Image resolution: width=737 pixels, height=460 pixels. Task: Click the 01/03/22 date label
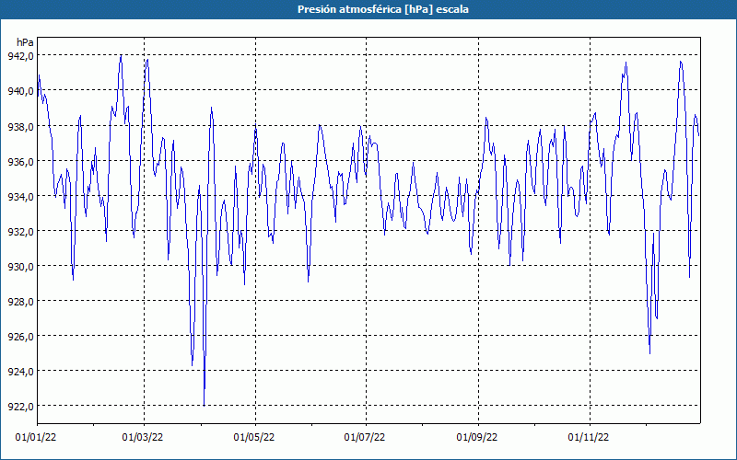pos(143,438)
